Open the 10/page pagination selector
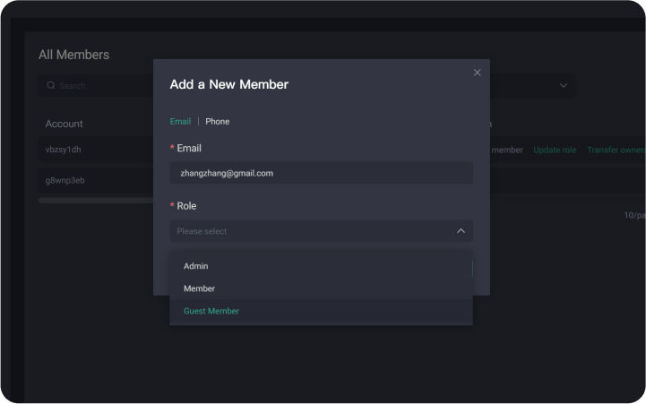The width and height of the screenshot is (646, 404). 633,216
